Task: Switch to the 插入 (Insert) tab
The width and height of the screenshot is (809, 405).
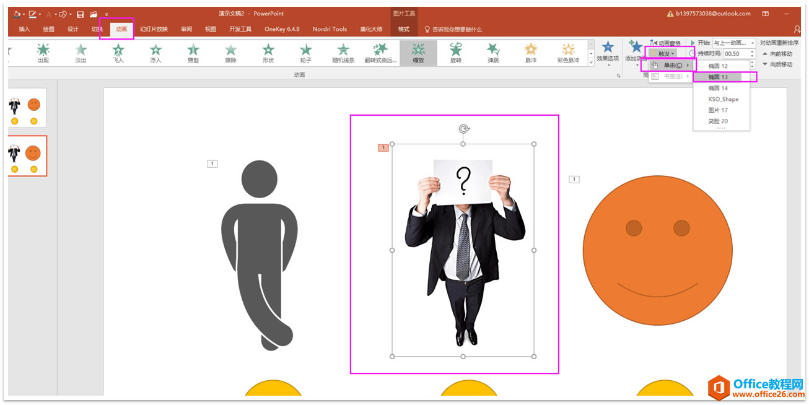Action: point(24,29)
